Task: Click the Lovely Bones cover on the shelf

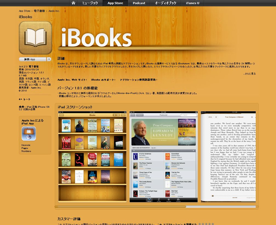Action: coord(118,160)
